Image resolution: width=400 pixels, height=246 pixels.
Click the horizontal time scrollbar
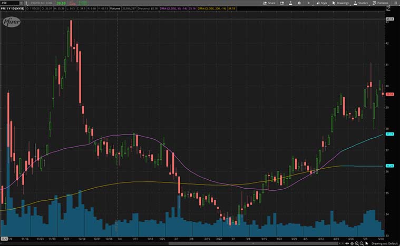pyautogui.click(x=174, y=243)
